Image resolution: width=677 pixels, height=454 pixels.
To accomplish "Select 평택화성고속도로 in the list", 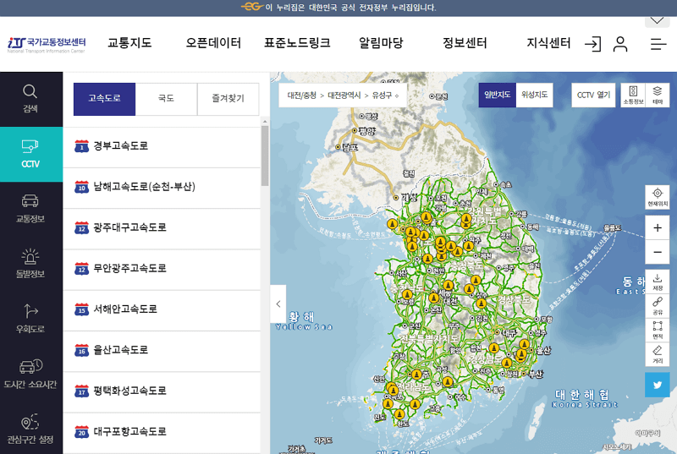I will [162, 391].
